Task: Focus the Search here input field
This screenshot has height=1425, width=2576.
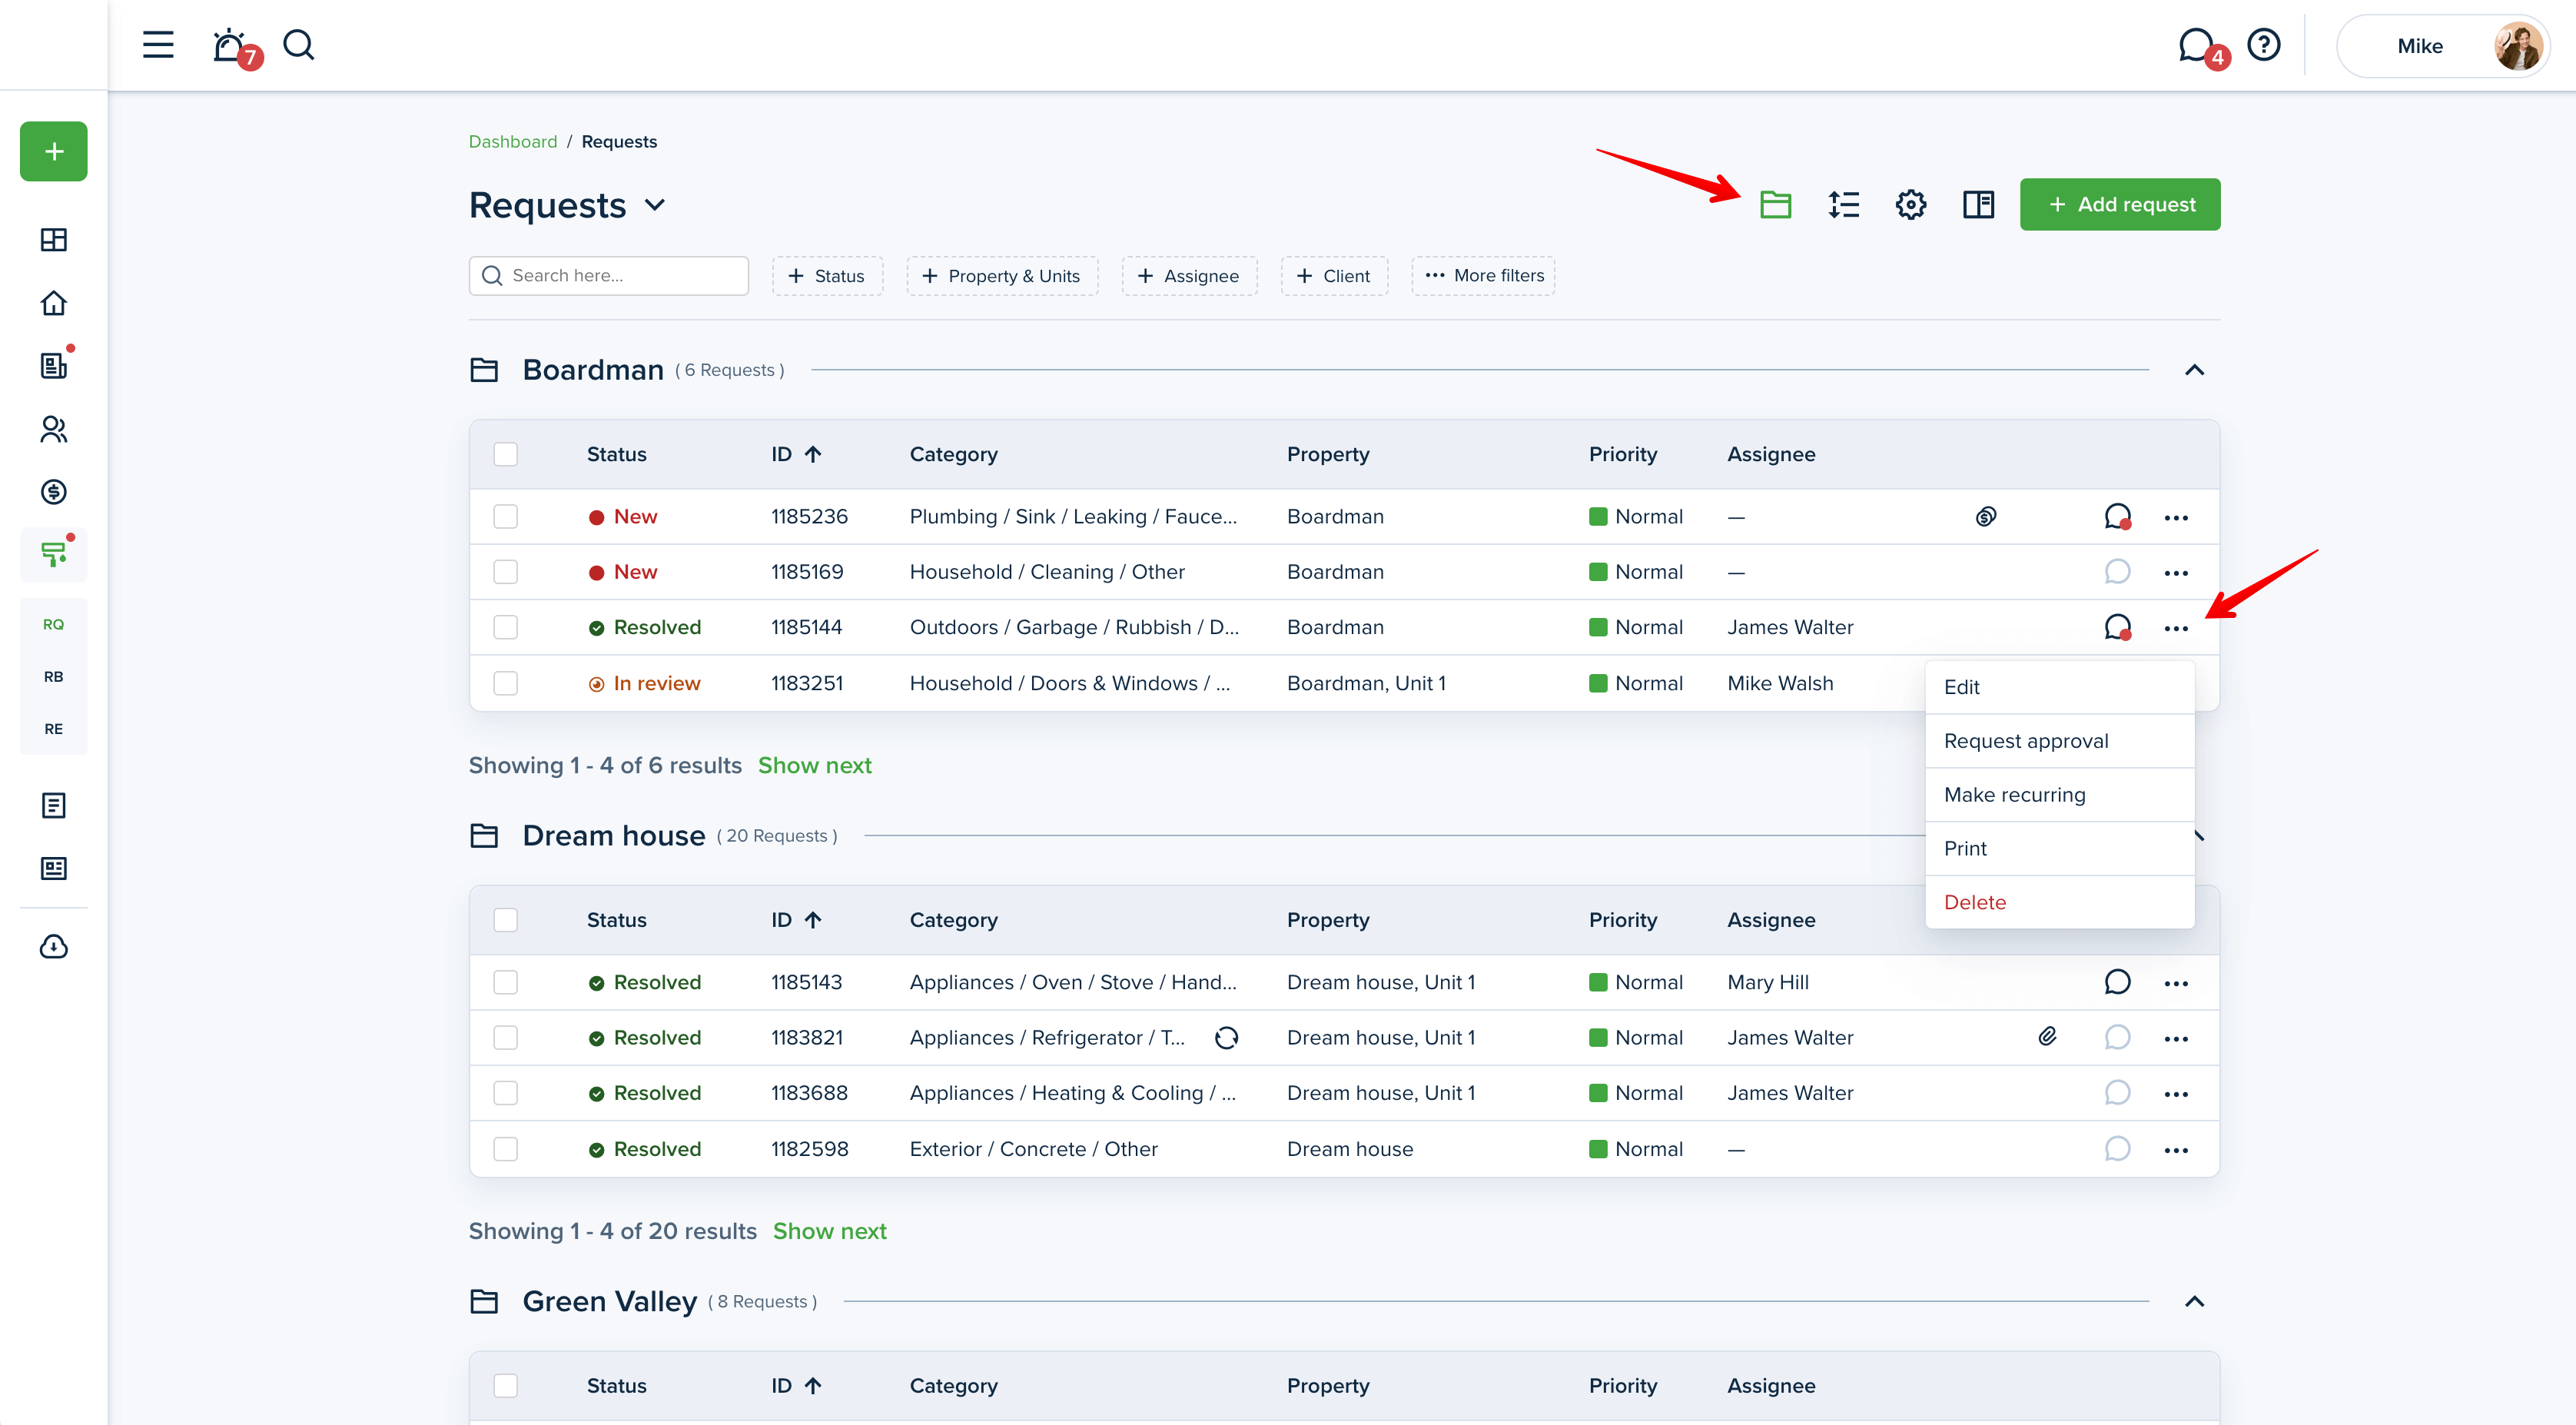Action: (x=620, y=275)
